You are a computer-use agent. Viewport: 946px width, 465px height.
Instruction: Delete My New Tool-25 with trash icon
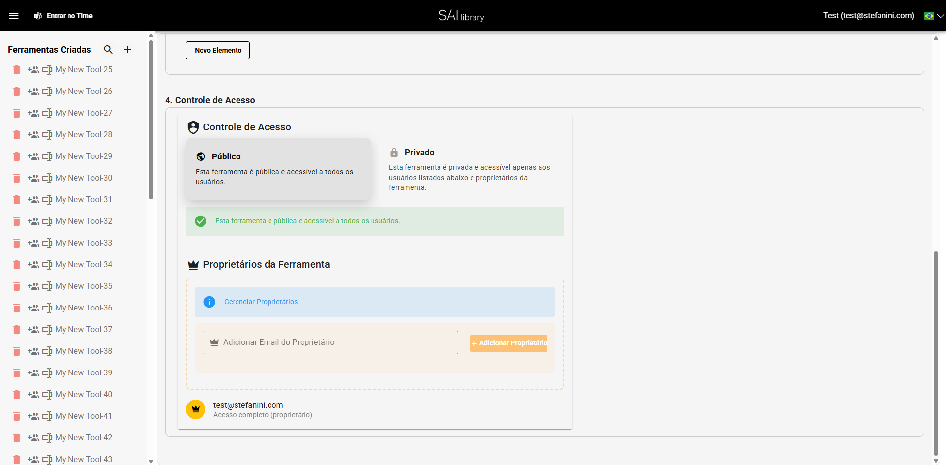coord(17,70)
